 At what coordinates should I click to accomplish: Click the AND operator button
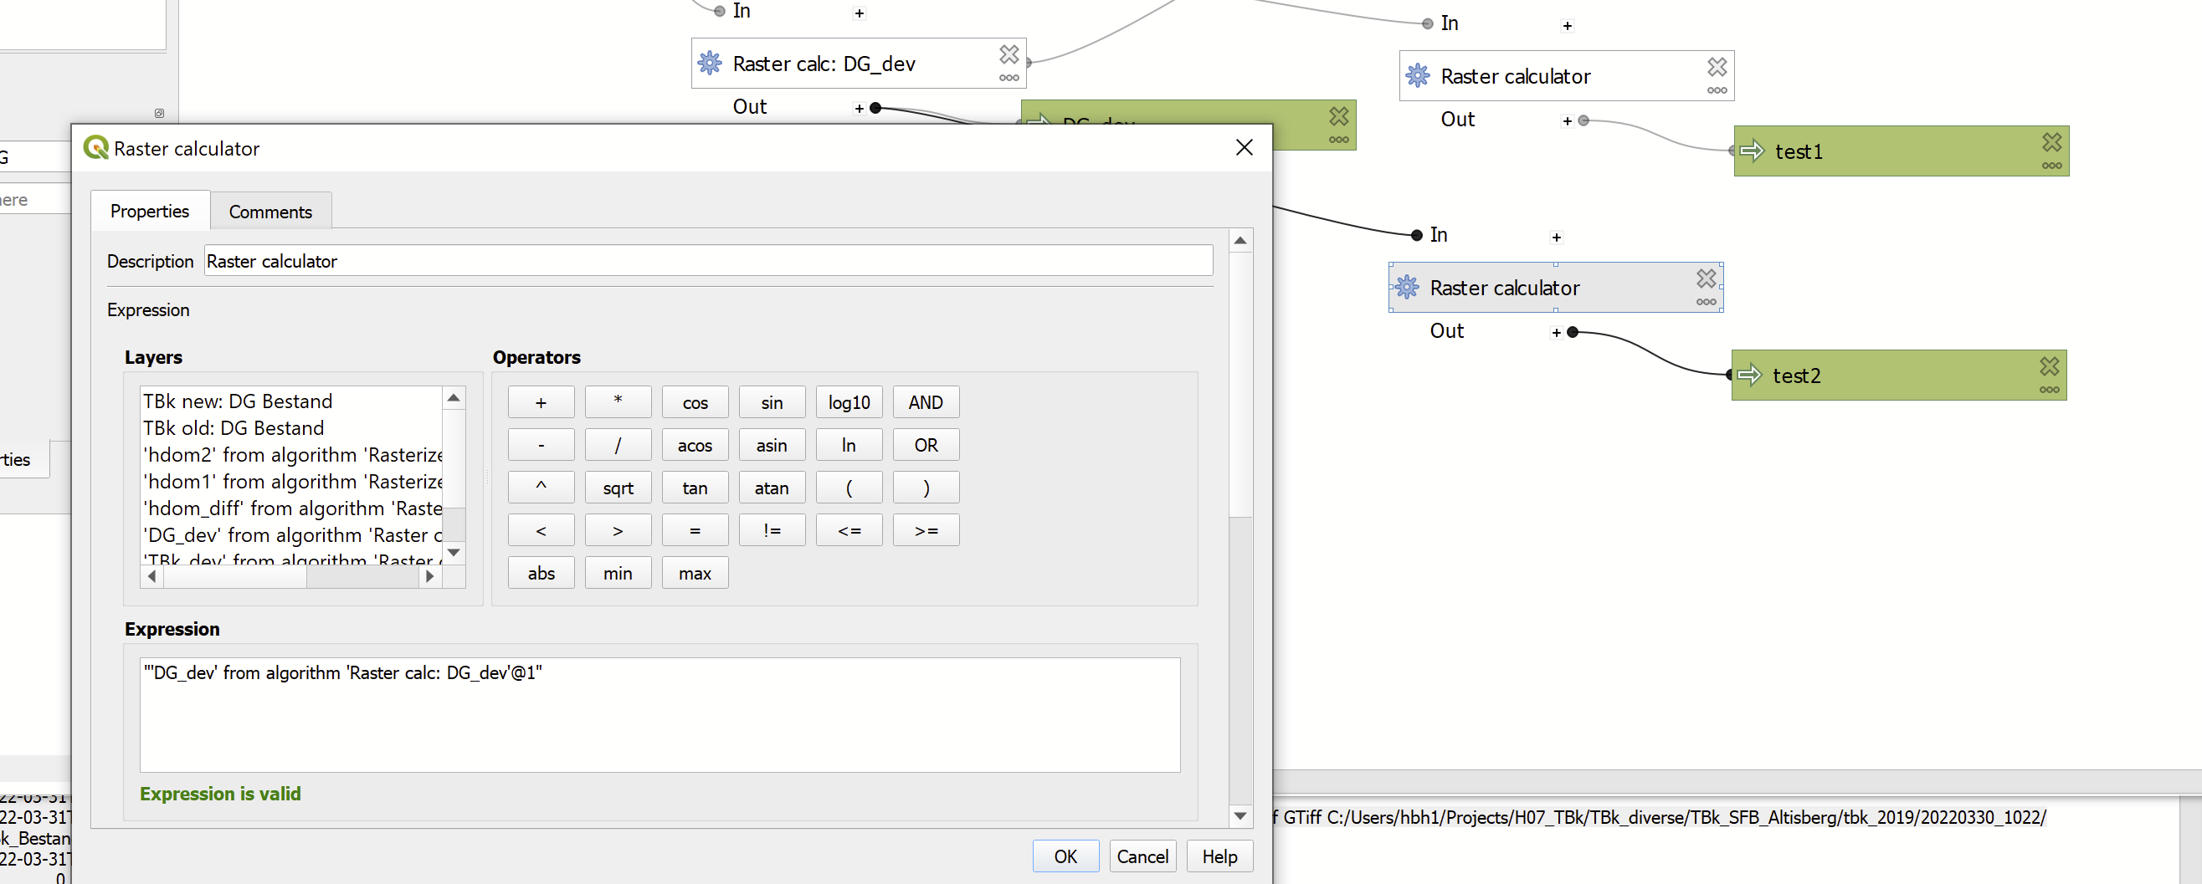926,402
